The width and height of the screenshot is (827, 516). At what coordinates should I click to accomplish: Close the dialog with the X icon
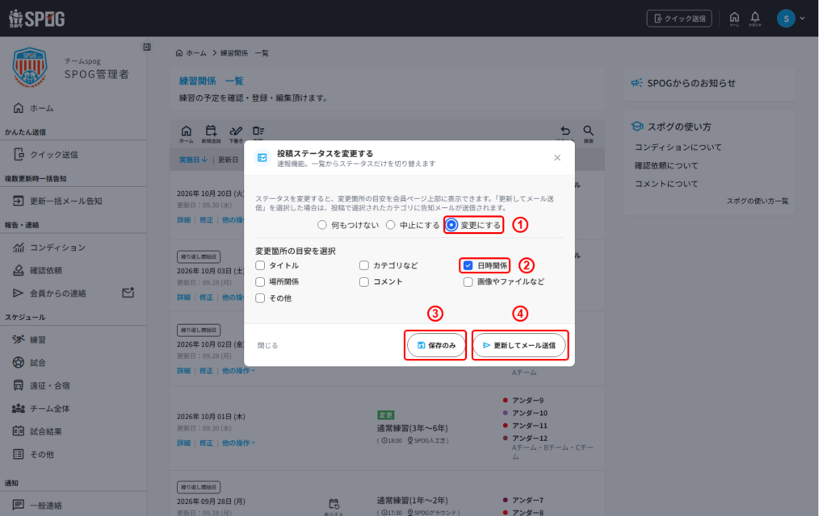click(557, 157)
